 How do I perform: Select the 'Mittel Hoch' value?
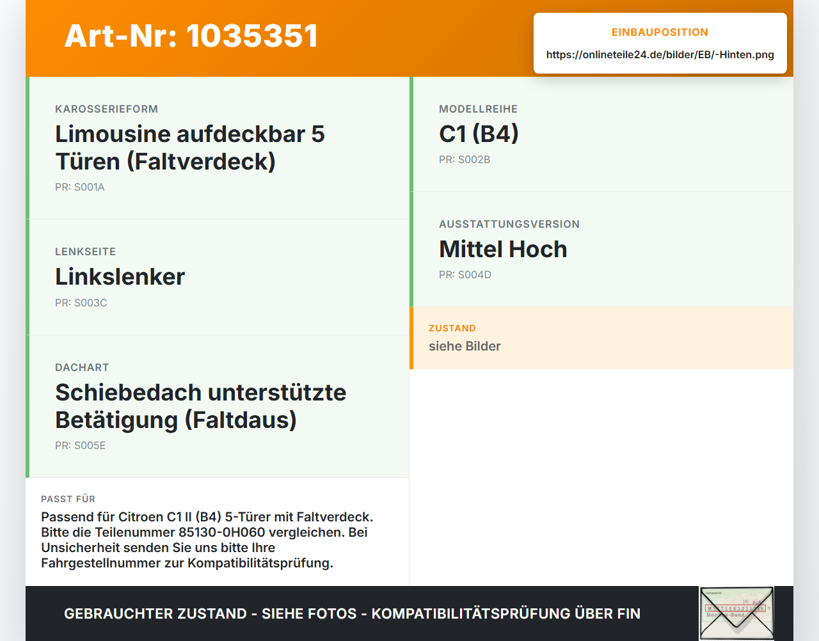click(503, 249)
